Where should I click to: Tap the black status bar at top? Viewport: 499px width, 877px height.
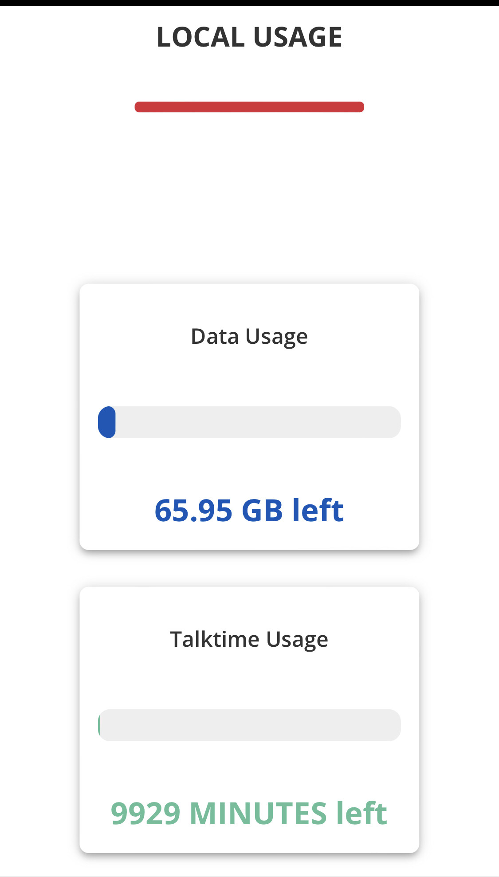[249, 3]
